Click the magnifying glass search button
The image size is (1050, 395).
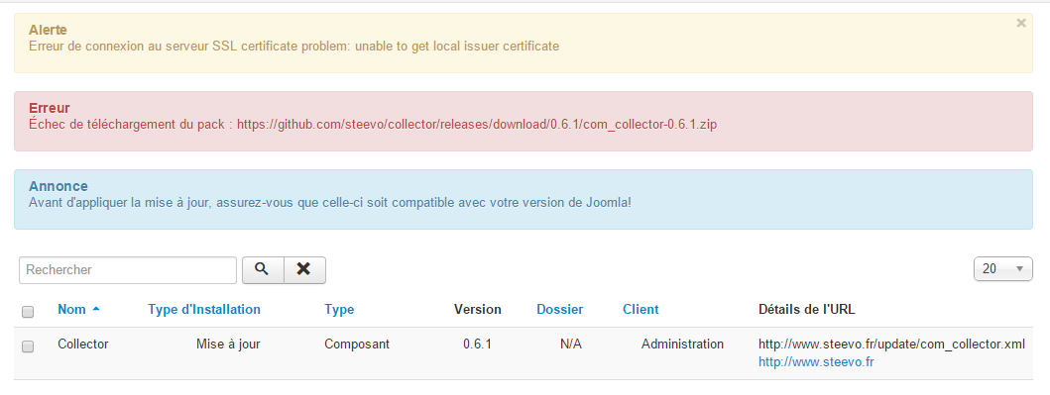tap(263, 269)
